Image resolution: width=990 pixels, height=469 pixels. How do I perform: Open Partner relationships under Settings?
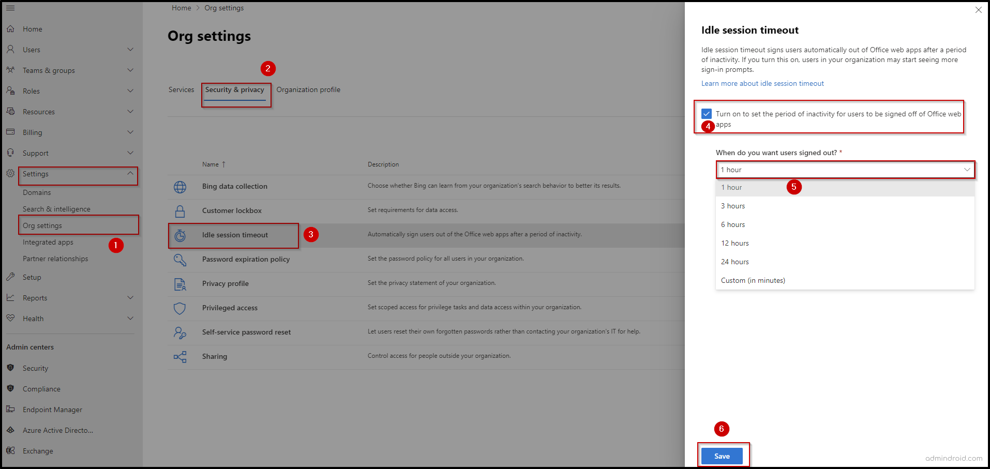pyautogui.click(x=55, y=259)
